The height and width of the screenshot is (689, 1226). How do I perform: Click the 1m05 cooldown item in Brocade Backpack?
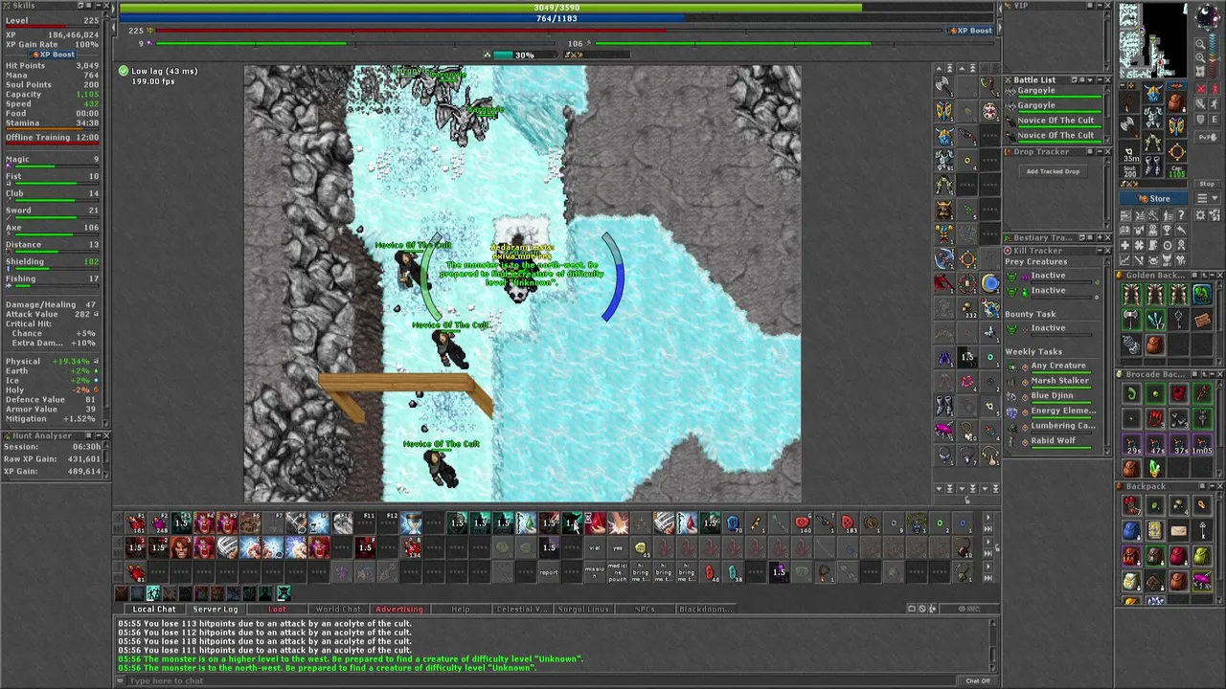tap(1202, 446)
